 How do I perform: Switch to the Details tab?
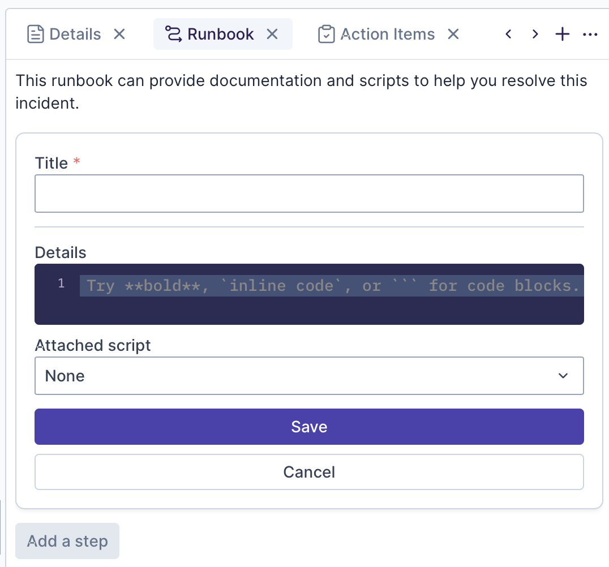click(x=75, y=35)
